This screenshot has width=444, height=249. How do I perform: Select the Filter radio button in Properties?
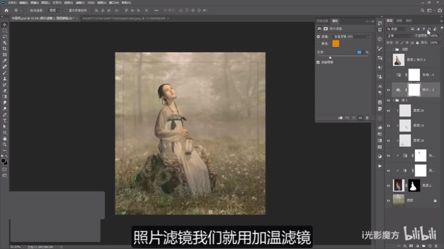(318, 37)
